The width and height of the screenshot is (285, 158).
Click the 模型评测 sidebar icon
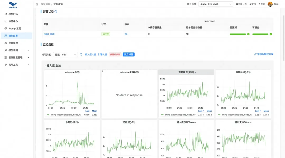[6, 50]
